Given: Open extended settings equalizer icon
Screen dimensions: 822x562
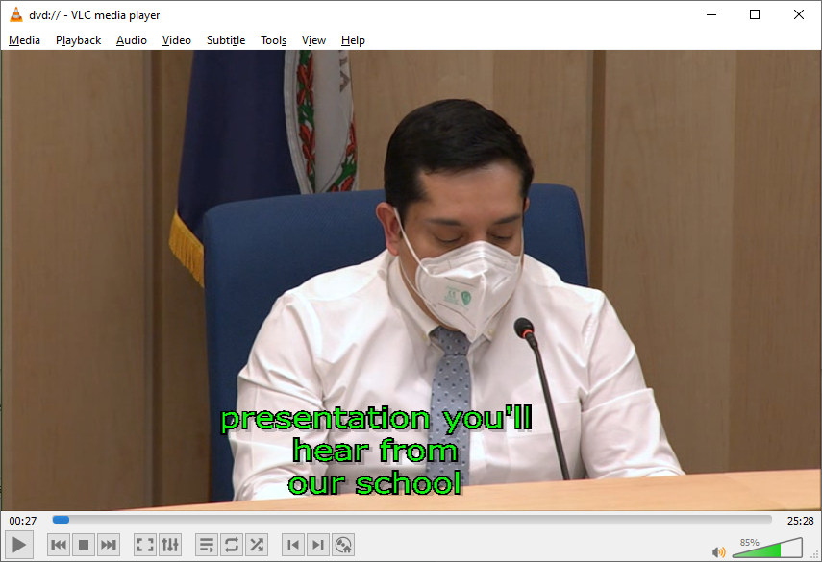Looking at the screenshot, I should pos(170,545).
